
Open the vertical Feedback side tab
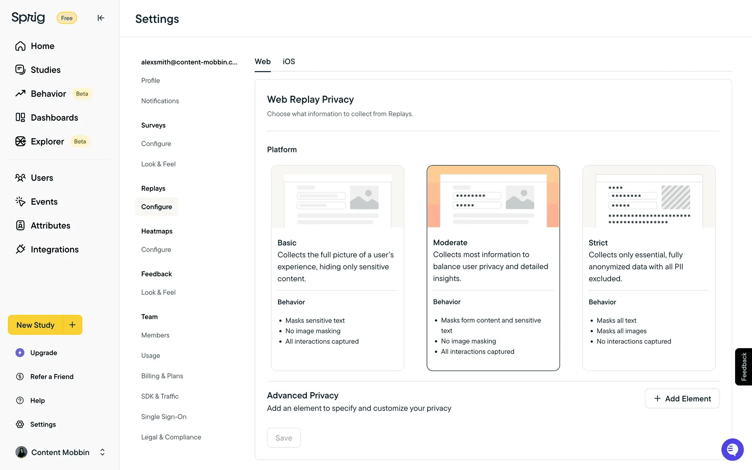coord(743,367)
